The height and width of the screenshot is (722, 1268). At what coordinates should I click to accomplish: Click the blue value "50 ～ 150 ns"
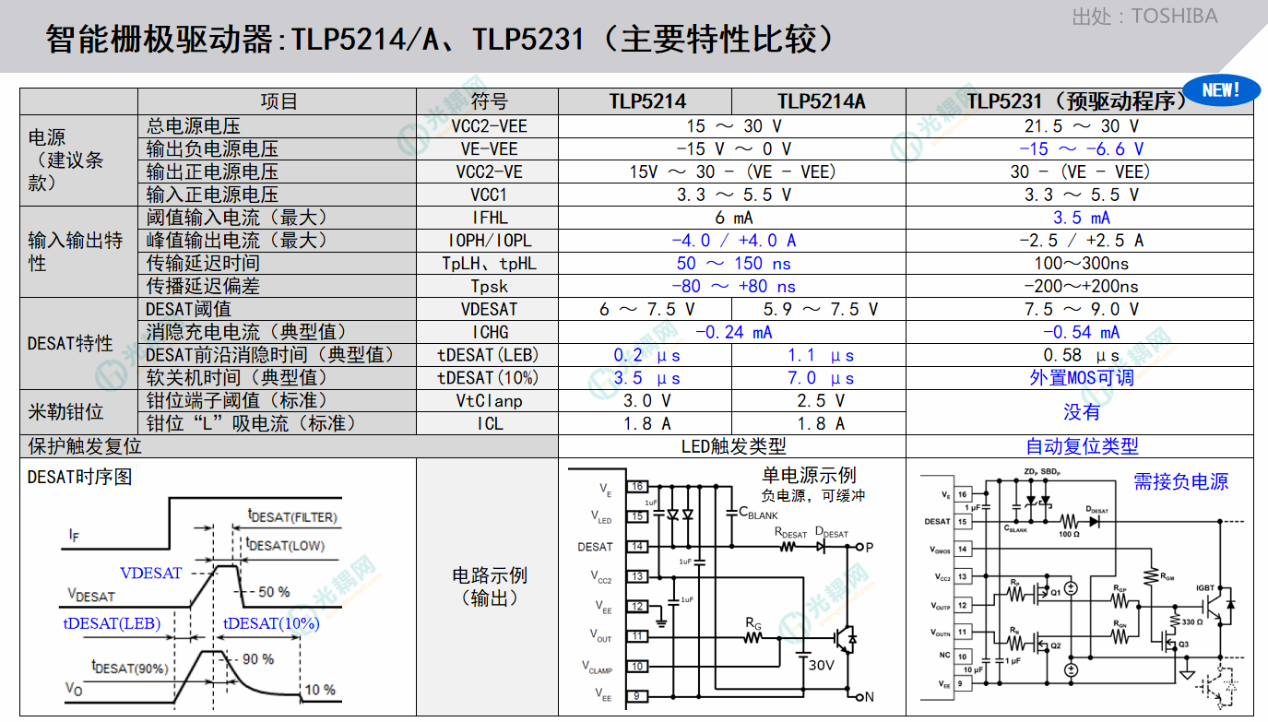coord(733,263)
